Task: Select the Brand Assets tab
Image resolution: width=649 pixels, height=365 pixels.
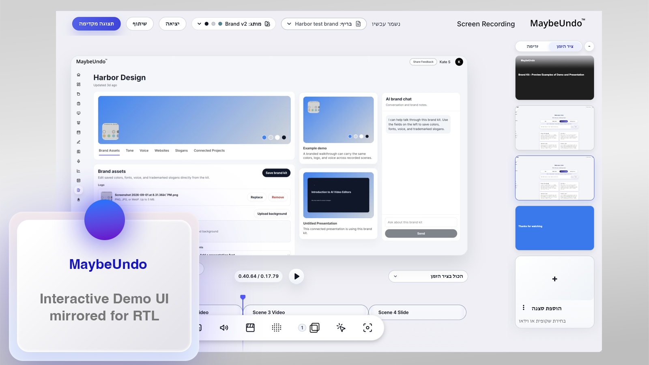Action: (110, 150)
